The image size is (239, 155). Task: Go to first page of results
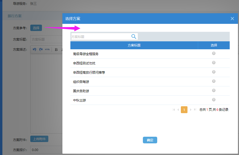click(x=174, y=109)
